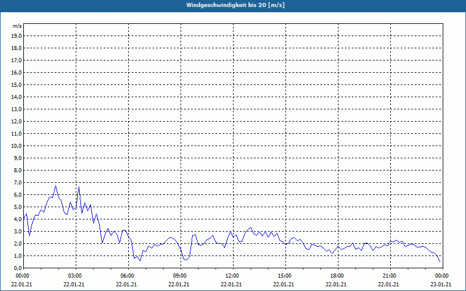This screenshot has height=291, width=466.
Task: Select the 10,0 y-axis value
Action: click(x=17, y=146)
